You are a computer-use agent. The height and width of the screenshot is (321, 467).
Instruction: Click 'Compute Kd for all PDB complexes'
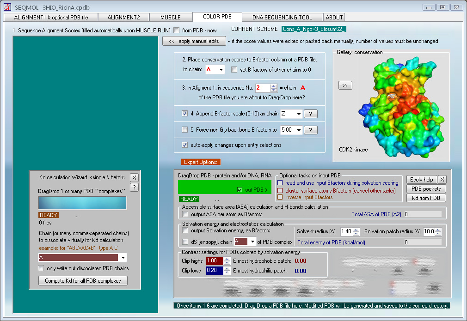[x=83, y=281]
